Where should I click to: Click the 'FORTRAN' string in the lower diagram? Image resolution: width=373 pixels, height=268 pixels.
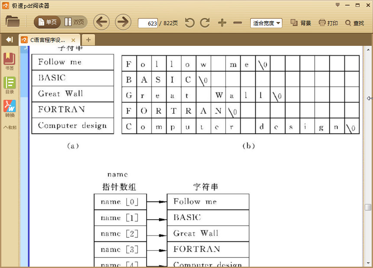click(197, 249)
